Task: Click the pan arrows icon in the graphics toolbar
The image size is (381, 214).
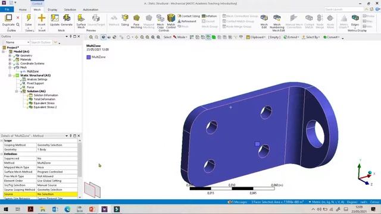Action: point(136,37)
